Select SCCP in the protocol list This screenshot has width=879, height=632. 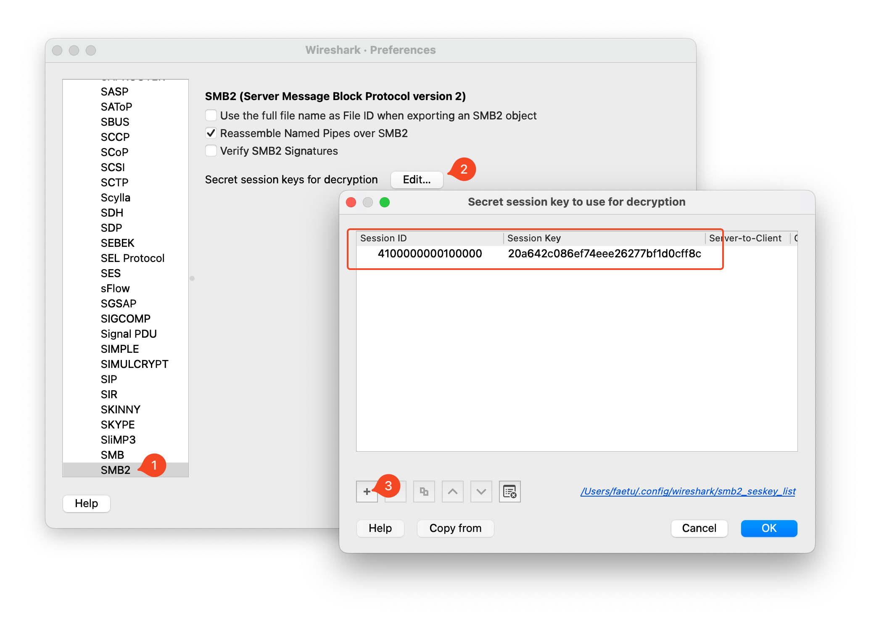point(125,137)
